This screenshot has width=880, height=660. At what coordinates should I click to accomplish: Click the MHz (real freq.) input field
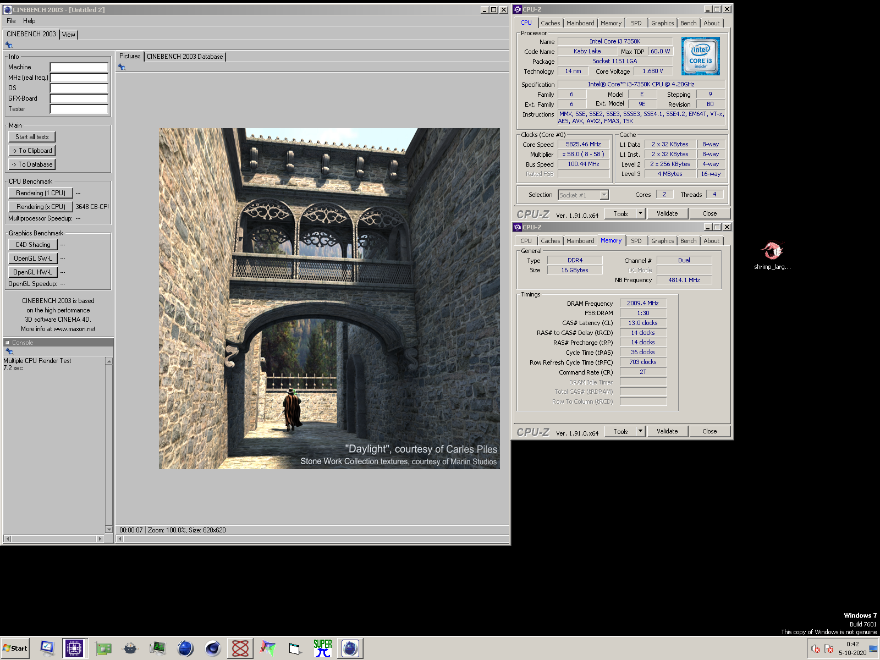(x=79, y=78)
